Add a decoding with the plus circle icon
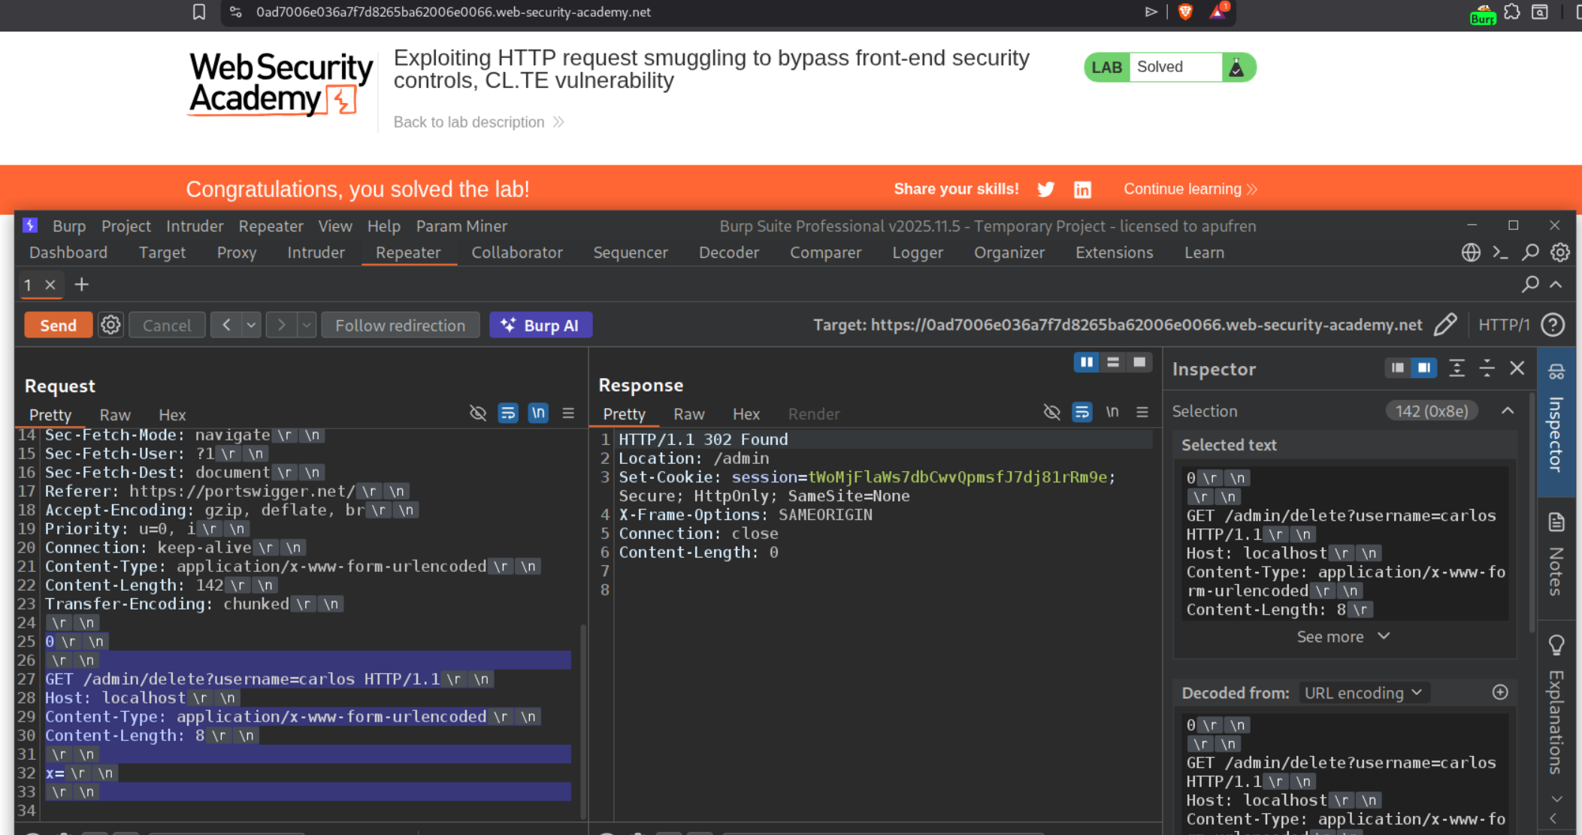1582x835 pixels. coord(1500,692)
